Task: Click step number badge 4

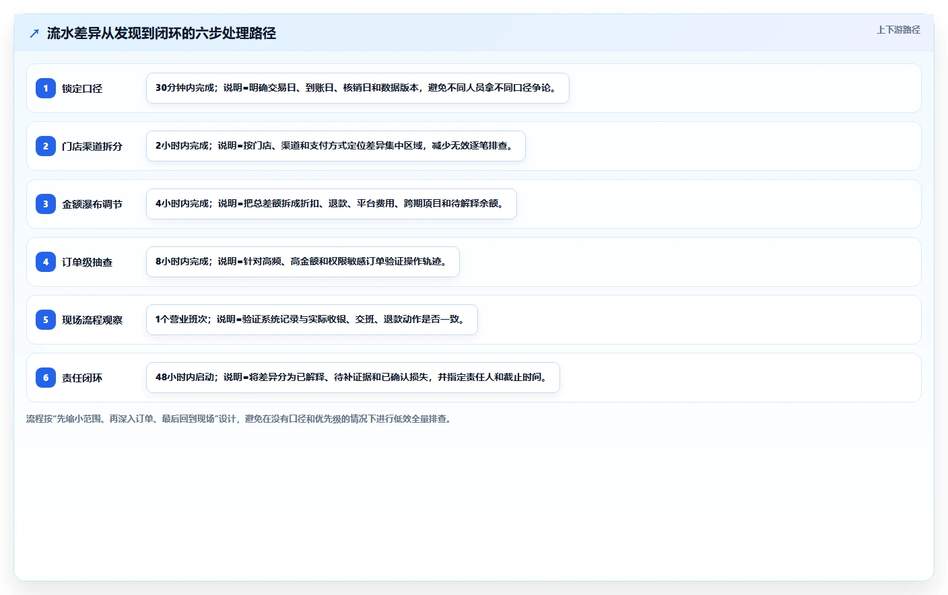Action: point(46,262)
